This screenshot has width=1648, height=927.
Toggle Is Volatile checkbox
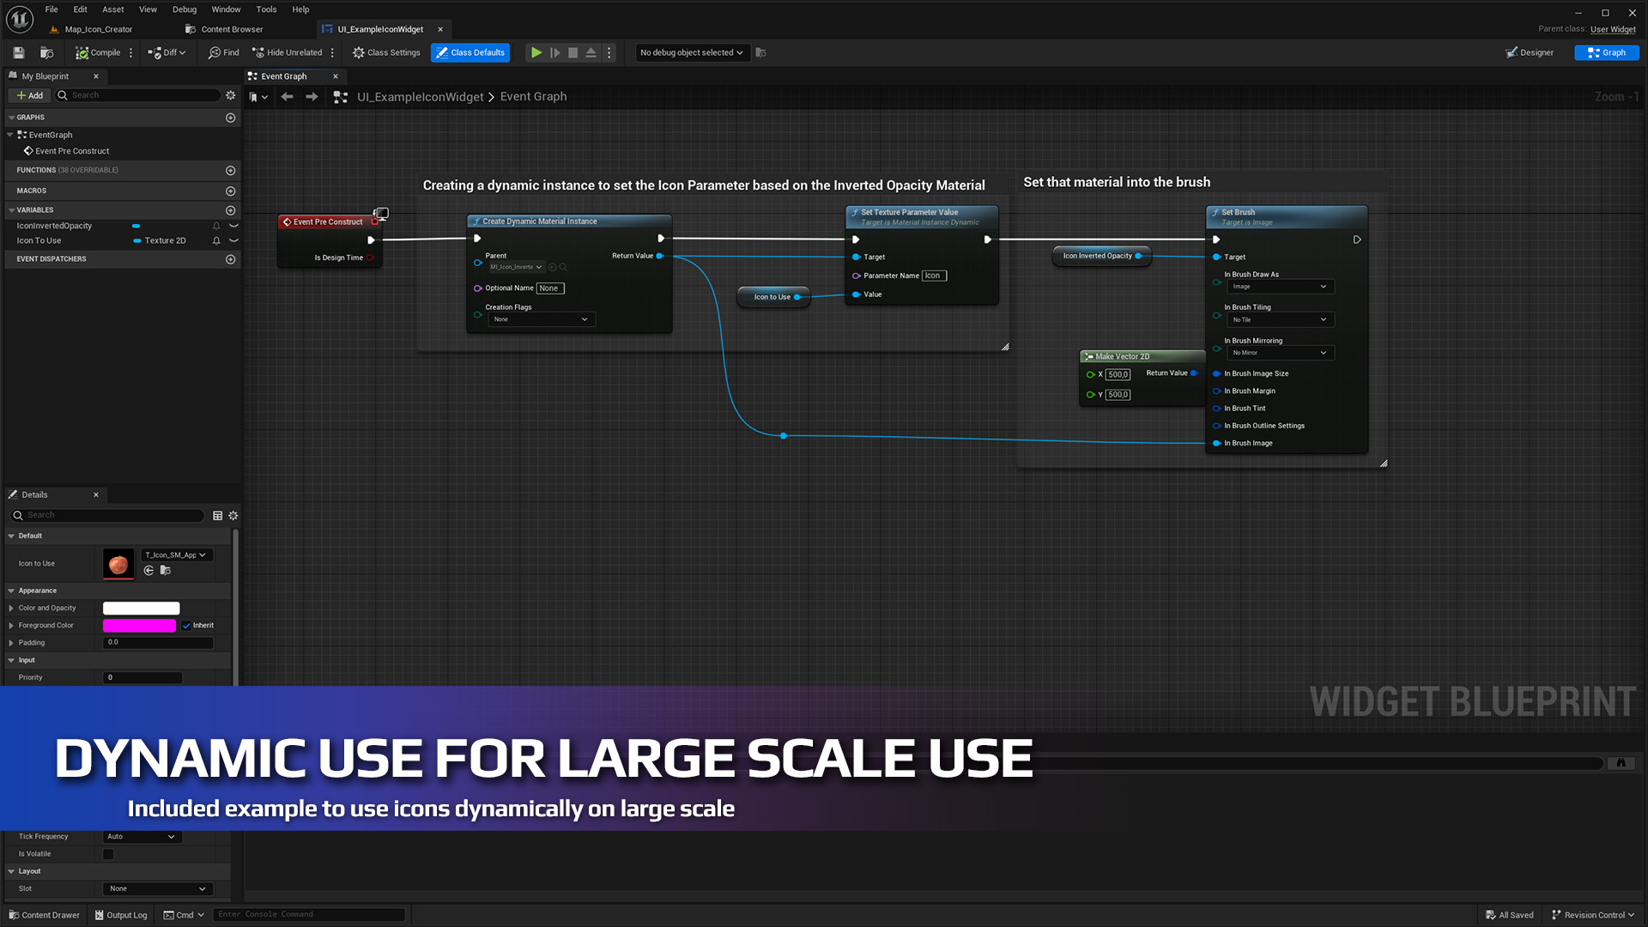pyautogui.click(x=108, y=854)
